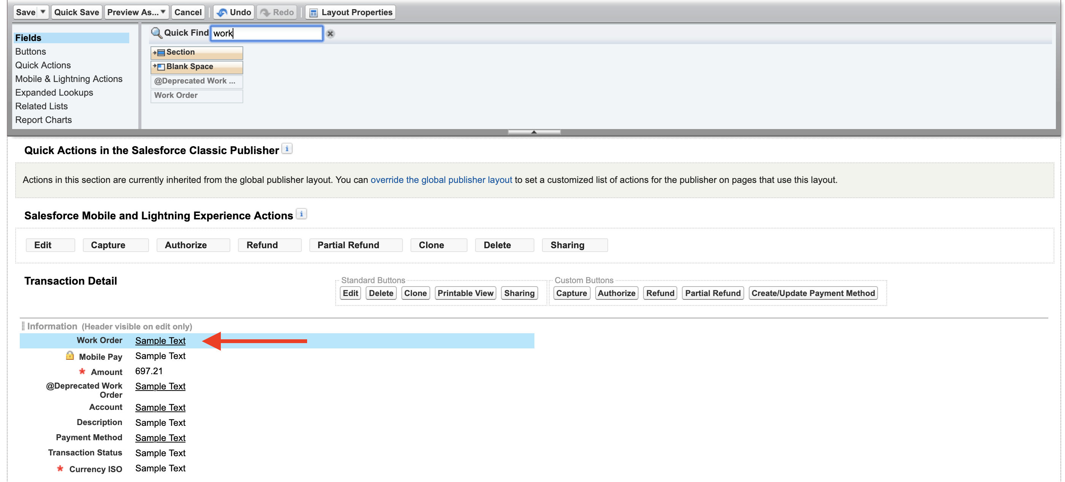Click the standard Delete button
Viewport: 1065px width, 482px height.
point(381,293)
